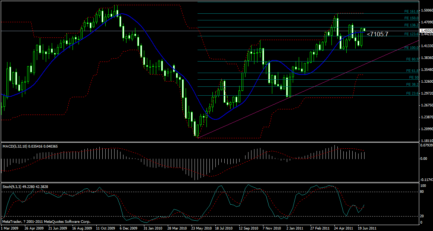Select the <7105:7 bar countdown text label
This screenshot has height=231, width=433.
(x=377, y=34)
